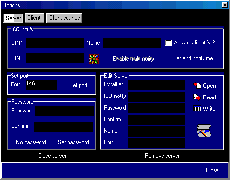Screen dimensions: 230x180
Task: Click the Write table icon
Action: (x=197, y=109)
